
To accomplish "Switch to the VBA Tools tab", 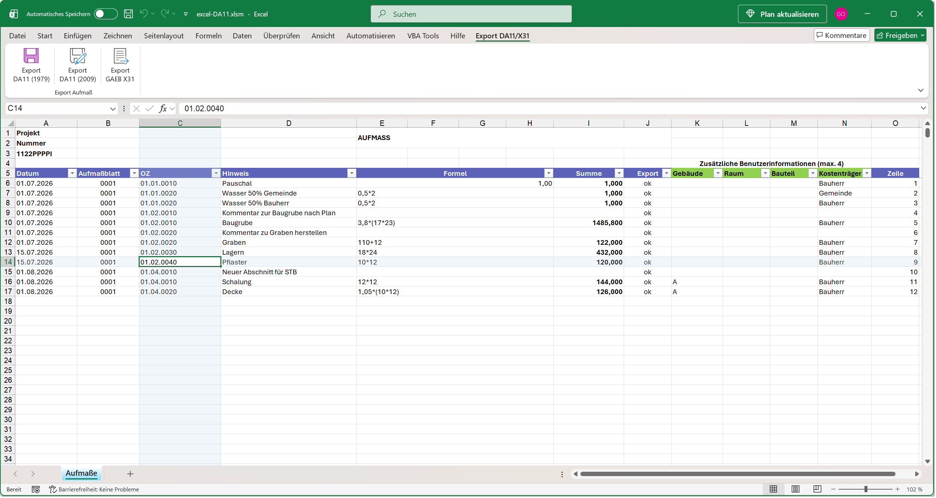I will point(423,36).
